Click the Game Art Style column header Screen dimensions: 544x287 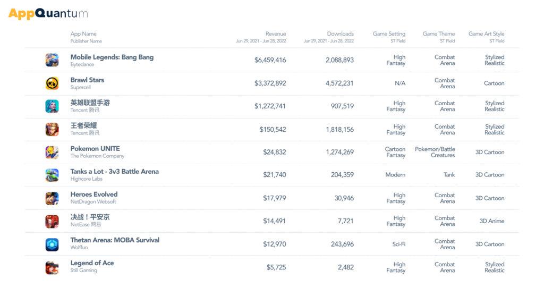pyautogui.click(x=487, y=33)
